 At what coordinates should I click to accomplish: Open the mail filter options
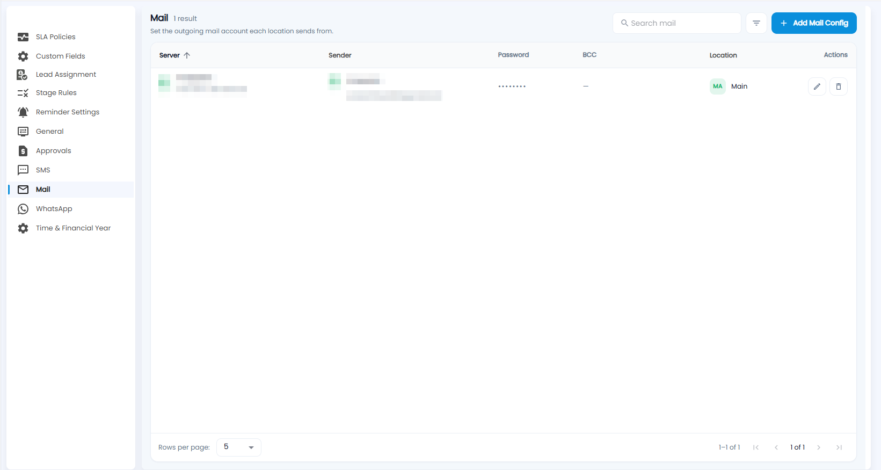pos(756,23)
